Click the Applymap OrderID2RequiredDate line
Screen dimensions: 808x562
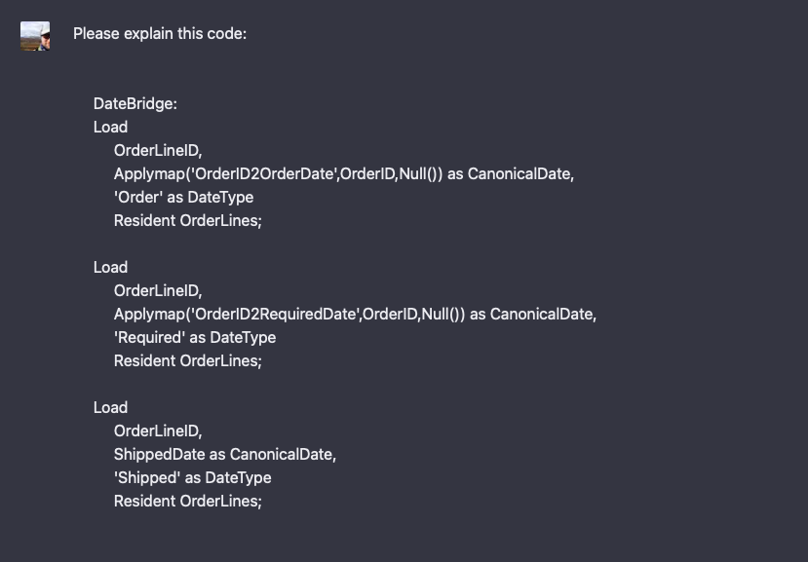355,315
